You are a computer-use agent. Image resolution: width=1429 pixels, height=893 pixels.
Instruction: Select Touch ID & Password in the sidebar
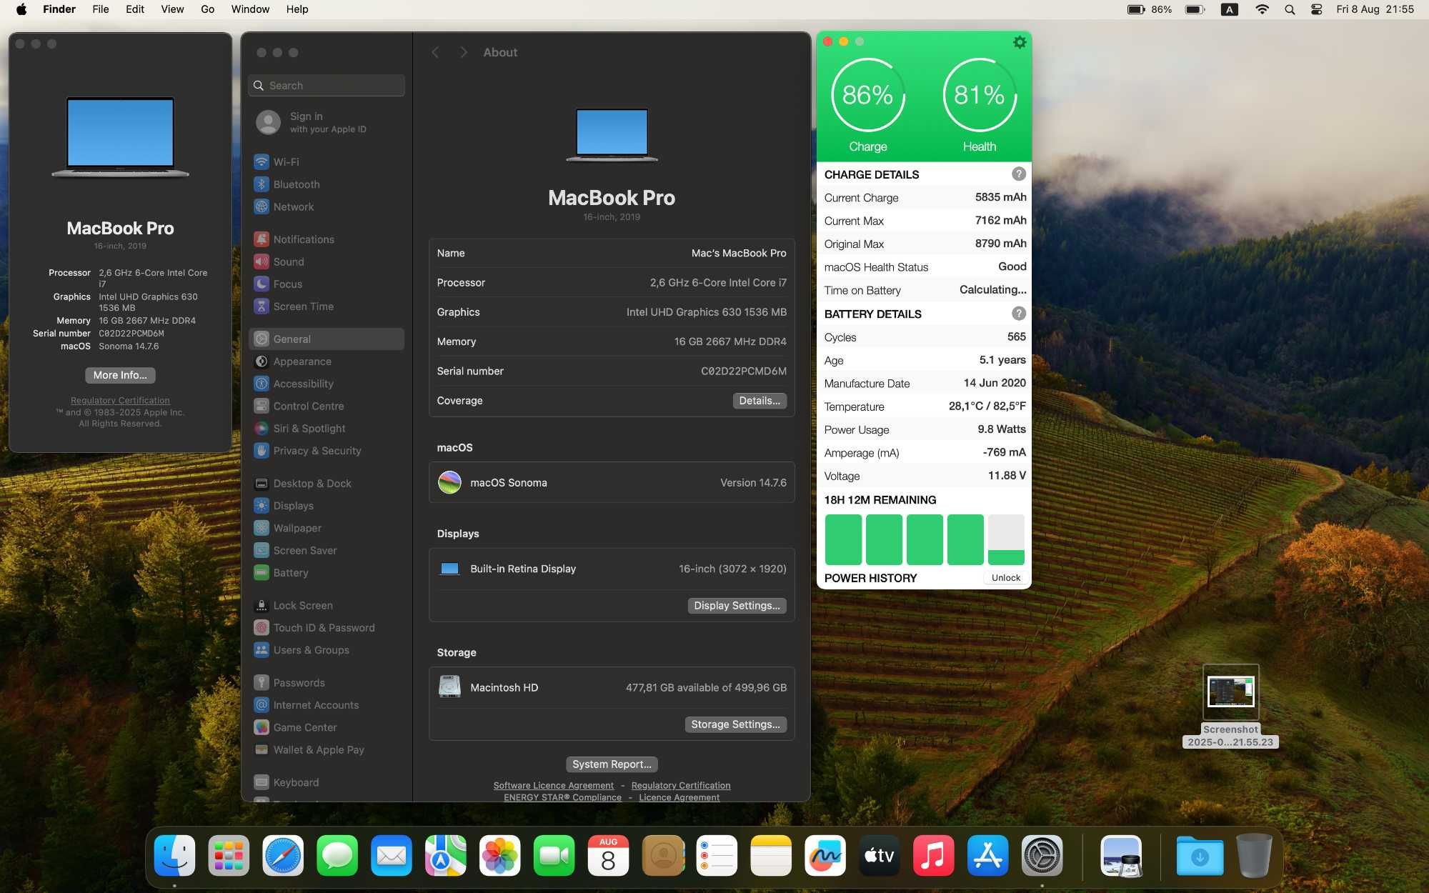pos(327,628)
